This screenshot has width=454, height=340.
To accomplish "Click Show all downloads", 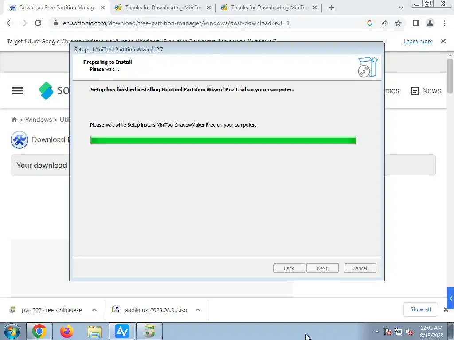I will pyautogui.click(x=420, y=309).
